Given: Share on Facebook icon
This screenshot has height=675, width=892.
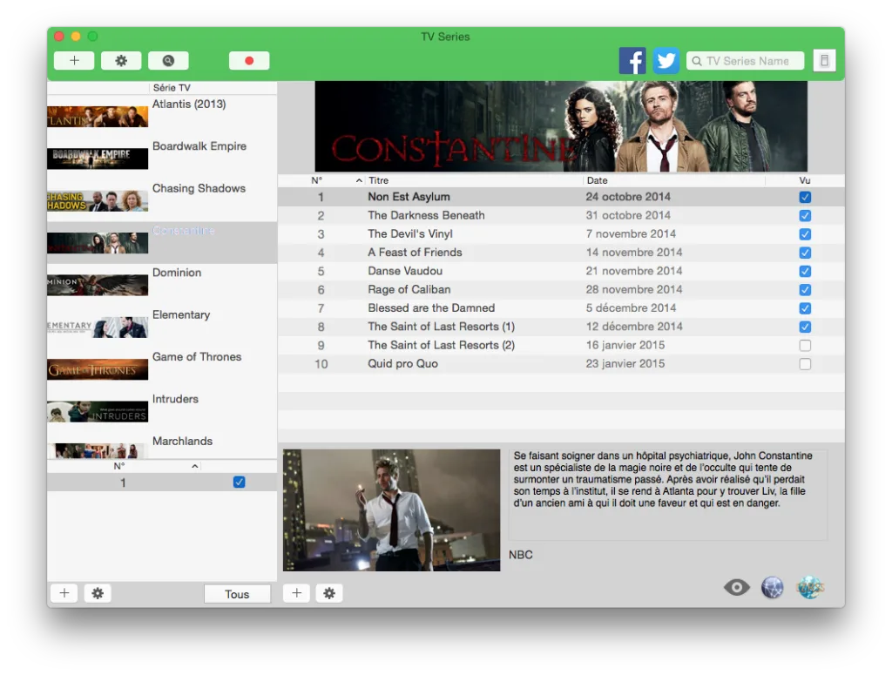Looking at the screenshot, I should [x=632, y=61].
